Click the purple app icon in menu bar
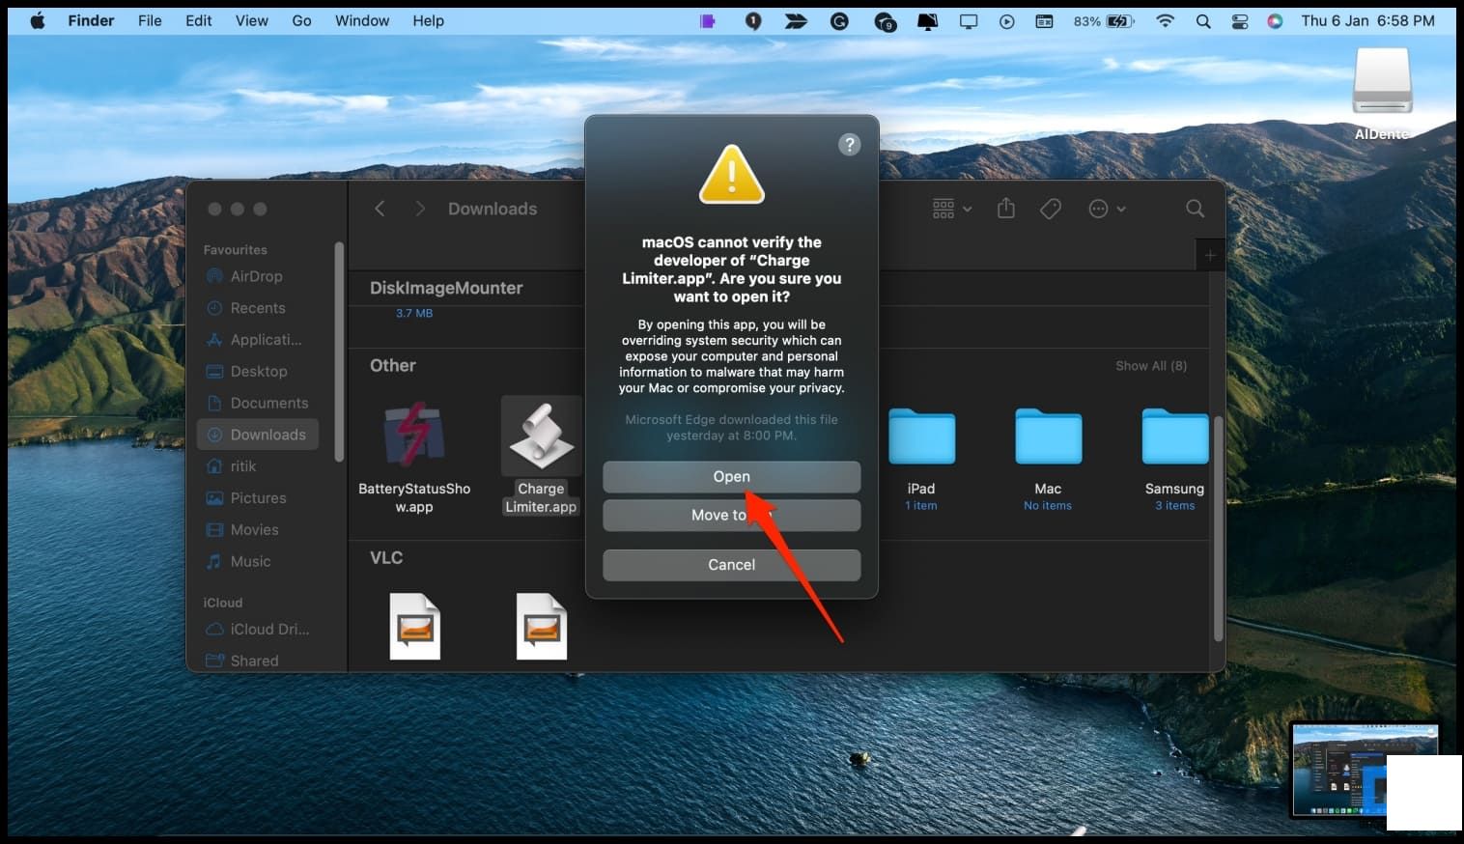The height and width of the screenshot is (844, 1464). (x=708, y=20)
